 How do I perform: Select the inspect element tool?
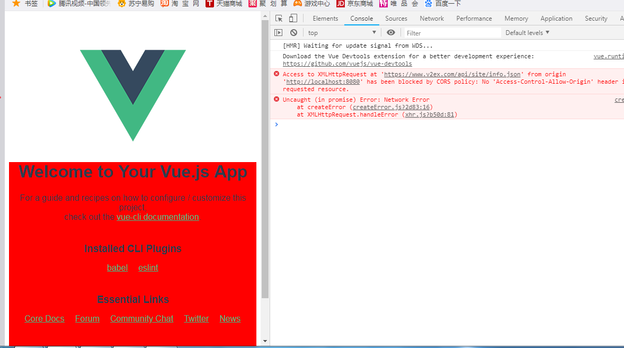279,17
